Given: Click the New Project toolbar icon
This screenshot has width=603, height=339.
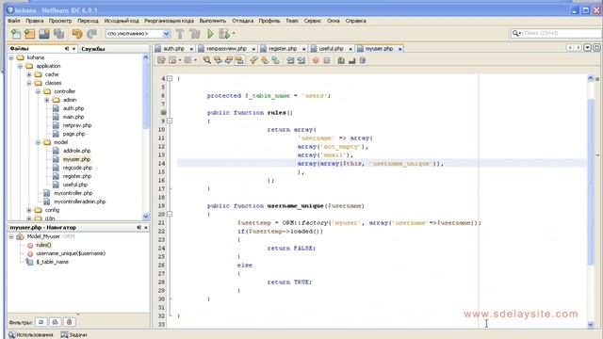Looking at the screenshot, I should pyautogui.click(x=29, y=34).
